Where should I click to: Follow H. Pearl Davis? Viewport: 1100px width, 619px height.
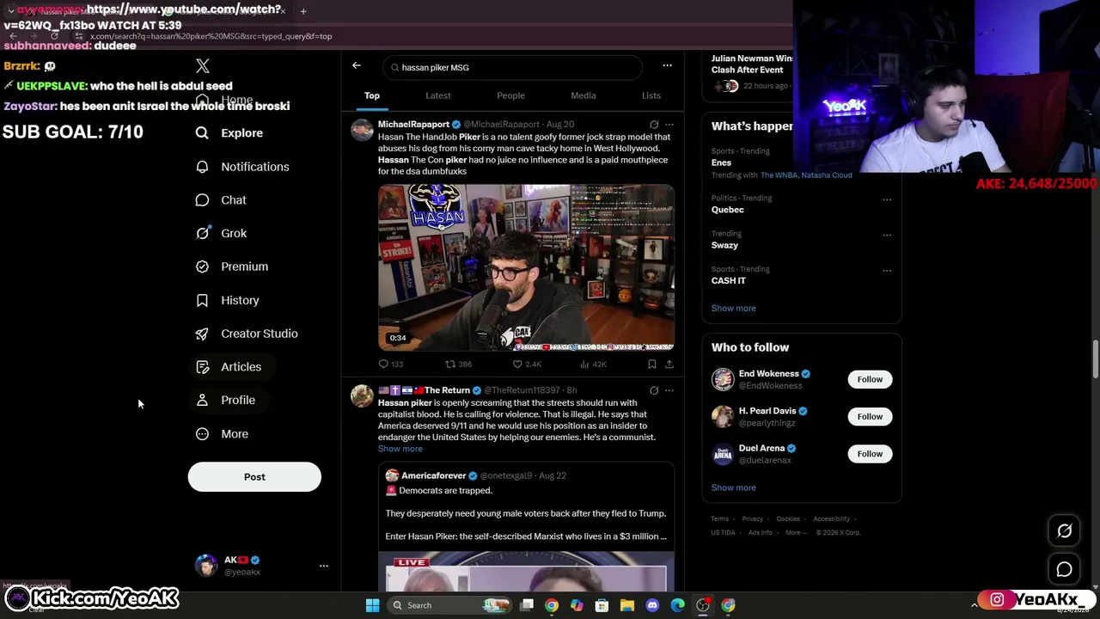click(x=870, y=417)
